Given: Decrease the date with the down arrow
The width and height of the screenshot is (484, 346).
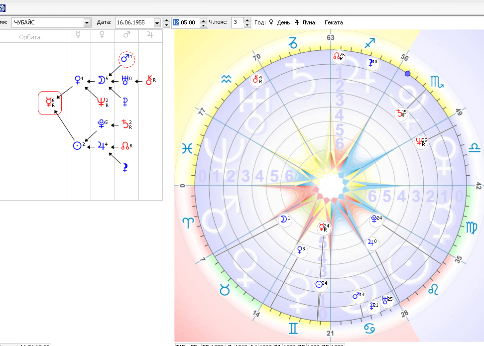Looking at the screenshot, I should coord(167,25).
